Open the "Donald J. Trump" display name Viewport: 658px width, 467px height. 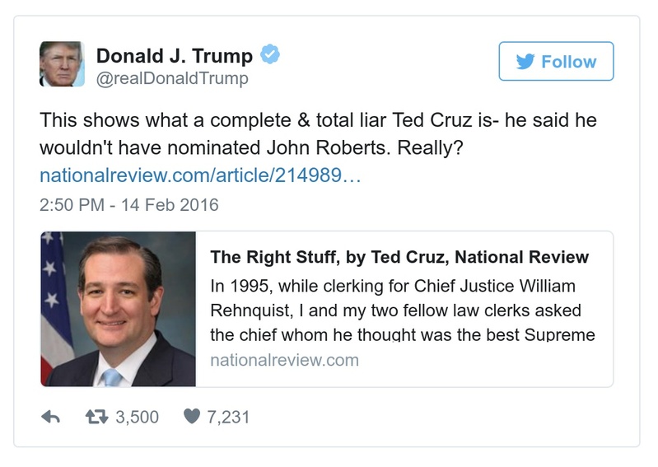[x=175, y=56]
